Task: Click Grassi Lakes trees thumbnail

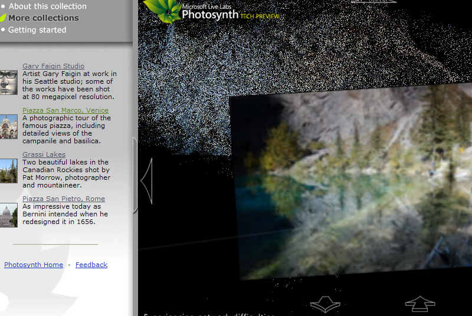Action: click(8, 171)
